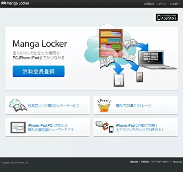Open the iPhone,iPadに自動で同期 link
The height and width of the screenshot is (172, 183).
click(140, 128)
